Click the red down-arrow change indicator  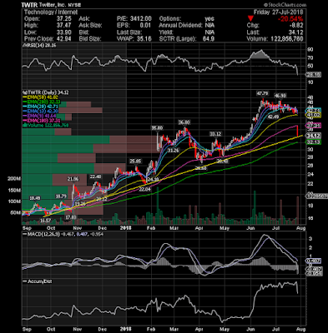[x=250, y=19]
